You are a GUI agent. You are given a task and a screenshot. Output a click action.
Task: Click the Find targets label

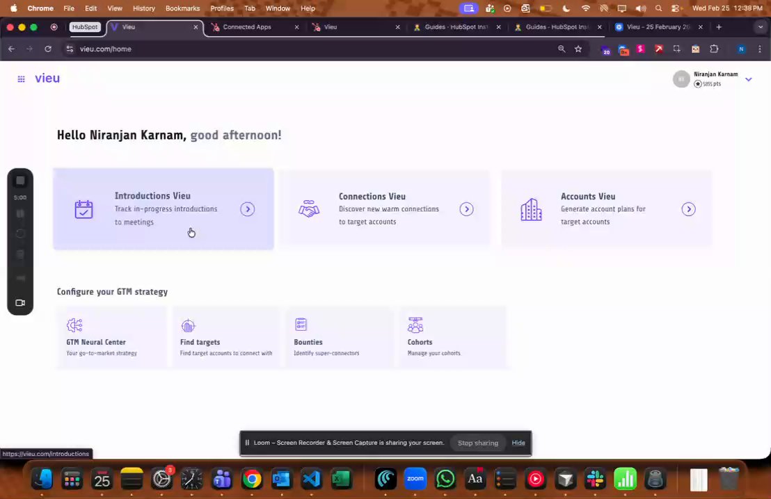tap(200, 342)
